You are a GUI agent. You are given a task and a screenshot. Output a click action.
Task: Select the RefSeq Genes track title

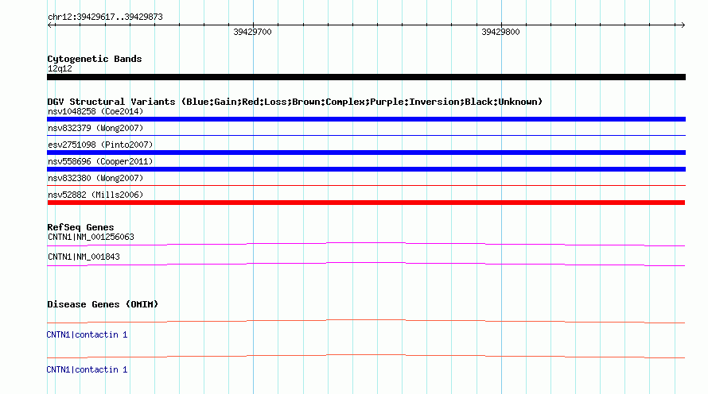80,227
